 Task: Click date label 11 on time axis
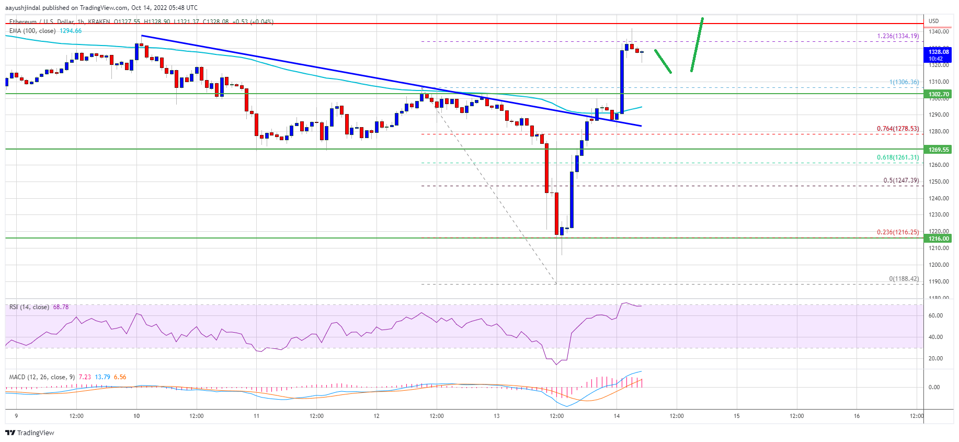click(256, 416)
